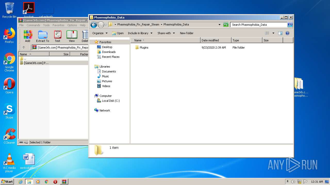Select Downloads in the navigation pane
Screen dimensions: 330x185
coord(109,52)
